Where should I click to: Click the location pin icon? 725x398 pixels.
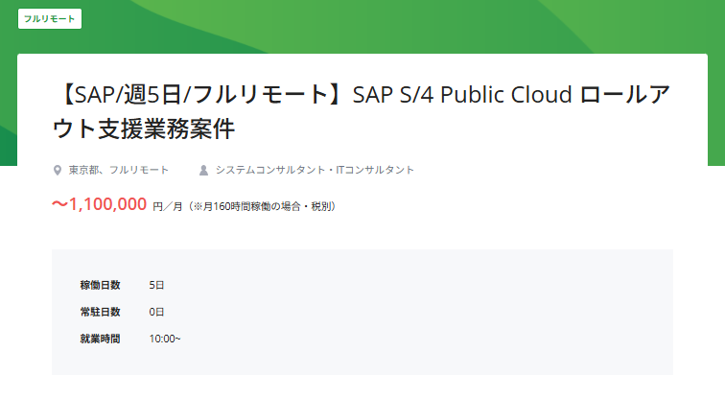click(58, 171)
